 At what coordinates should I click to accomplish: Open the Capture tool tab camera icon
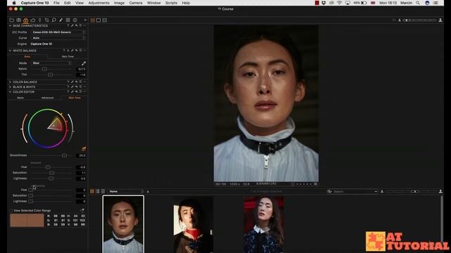(x=19, y=20)
